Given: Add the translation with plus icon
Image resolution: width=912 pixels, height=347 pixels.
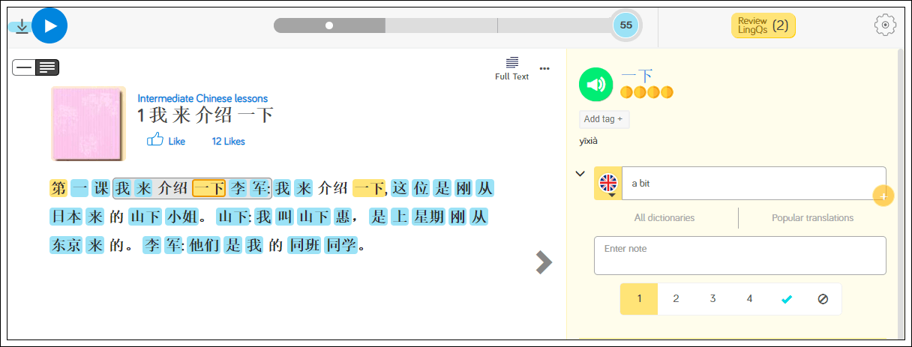Looking at the screenshot, I should point(883,196).
